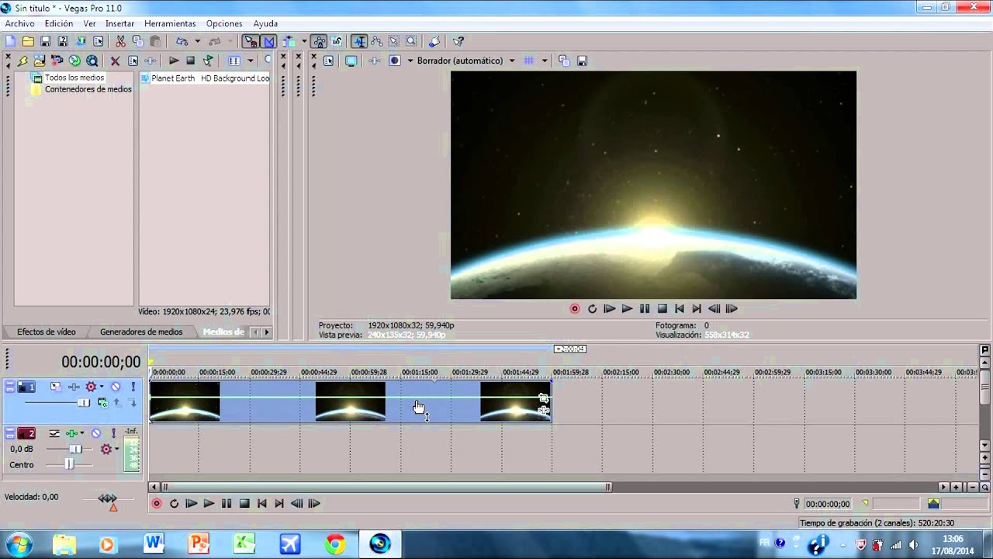
Task: Click the Undo arrow icon
Action: pyautogui.click(x=182, y=41)
